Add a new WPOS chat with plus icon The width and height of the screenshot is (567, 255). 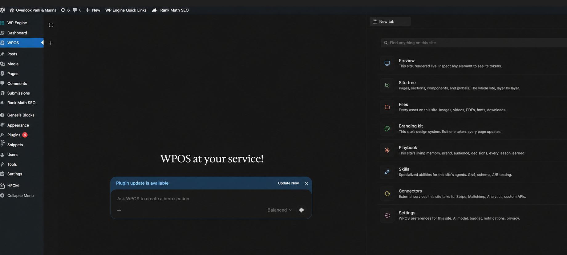(x=51, y=43)
